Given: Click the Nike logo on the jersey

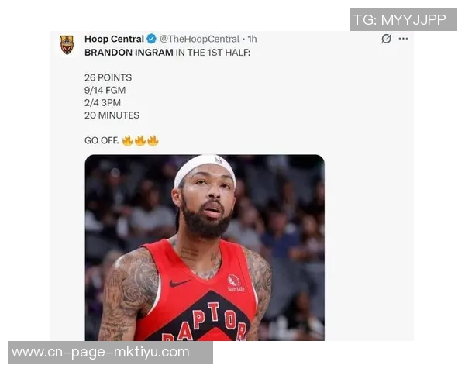Looking at the screenshot, I should (180, 283).
